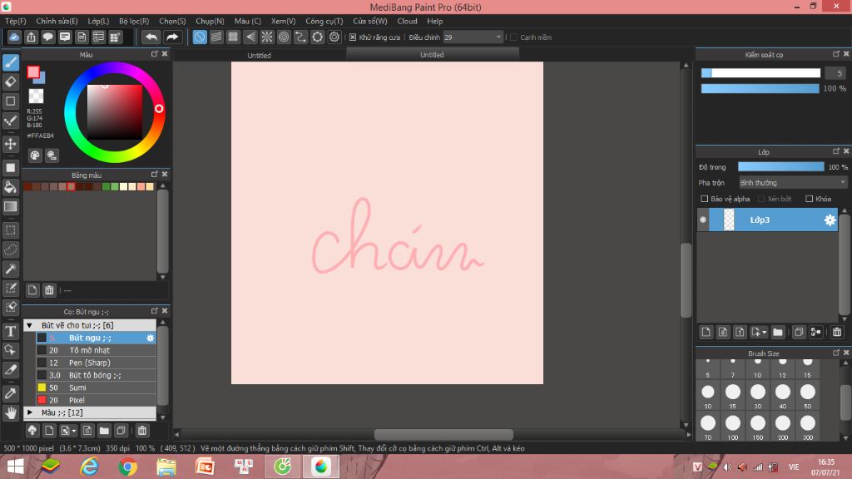Click the transparent color swatch

[x=36, y=96]
